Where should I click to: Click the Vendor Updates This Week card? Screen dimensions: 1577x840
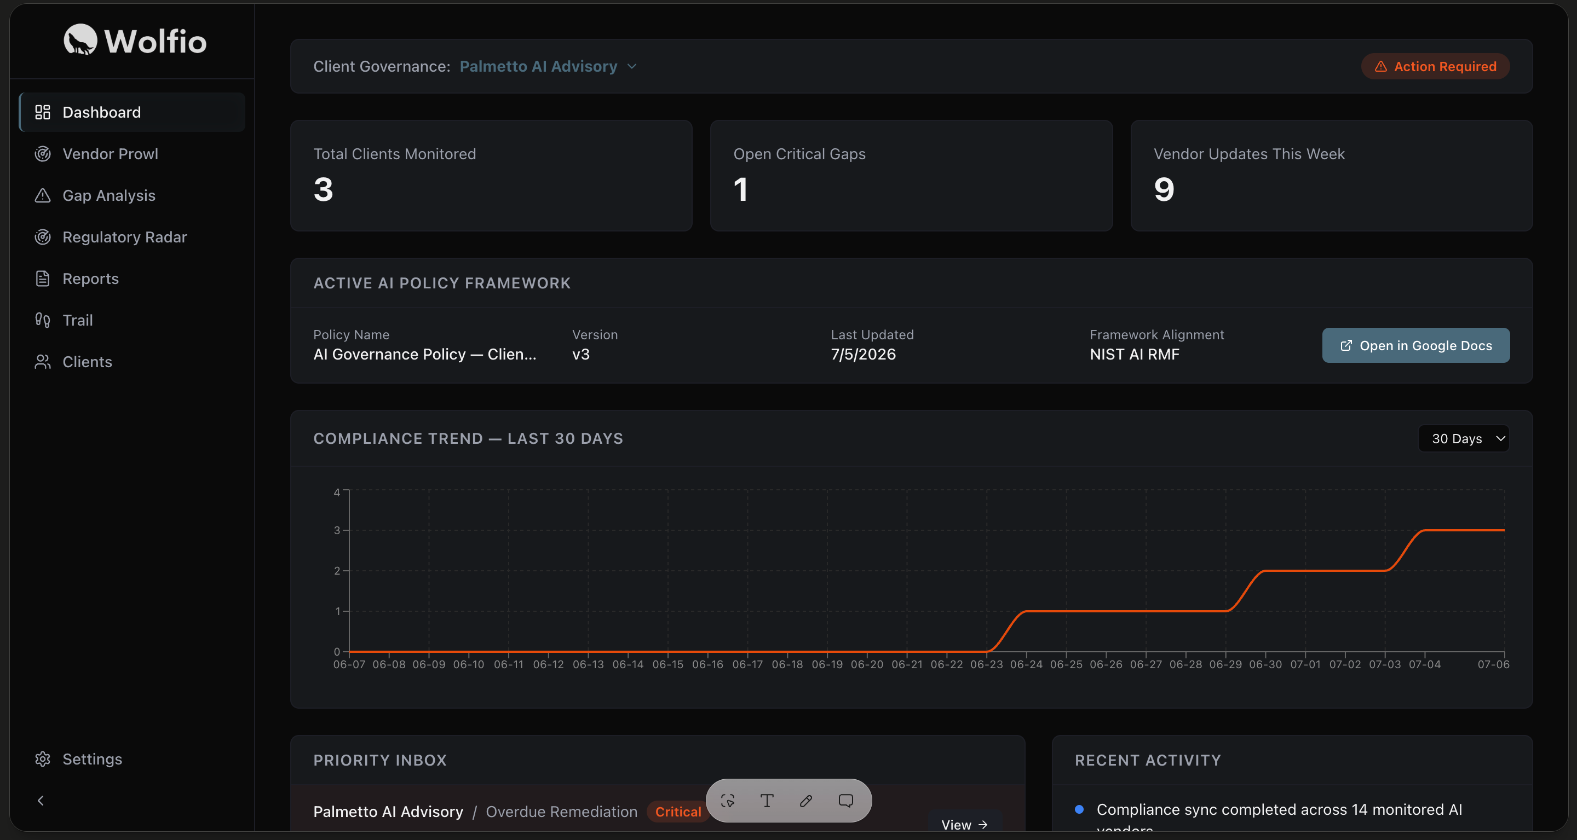pyautogui.click(x=1331, y=175)
